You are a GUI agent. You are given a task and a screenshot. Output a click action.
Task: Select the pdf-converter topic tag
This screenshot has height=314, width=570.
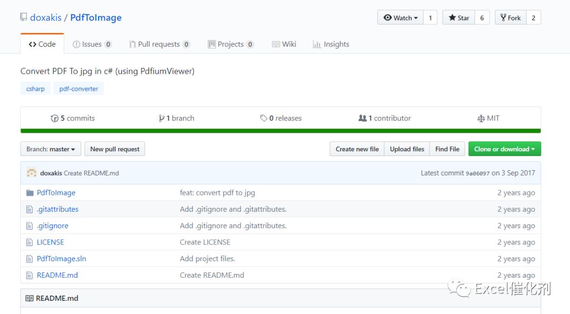pyautogui.click(x=79, y=89)
